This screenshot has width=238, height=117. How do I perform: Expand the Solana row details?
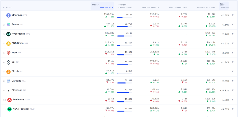coord(233,24)
